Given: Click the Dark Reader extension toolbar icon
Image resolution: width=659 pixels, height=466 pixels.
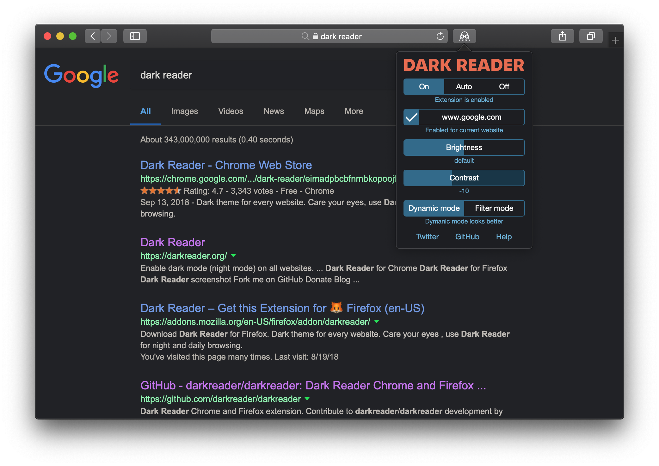Looking at the screenshot, I should pyautogui.click(x=464, y=36).
